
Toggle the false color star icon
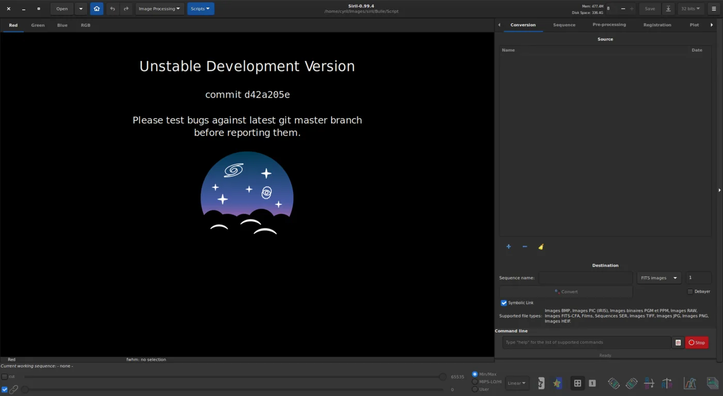pos(557,383)
